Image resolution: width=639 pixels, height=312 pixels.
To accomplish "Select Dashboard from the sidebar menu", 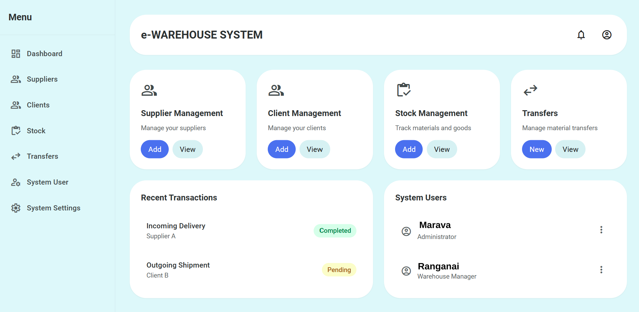I will 44,53.
